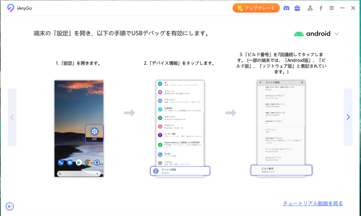Viewport: 361px width, 216px height.
Task: Click the Discord icon in title bar
Action: [286, 8]
